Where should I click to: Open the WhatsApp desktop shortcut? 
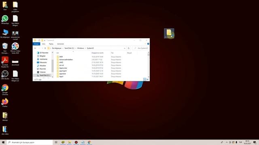pos(5,20)
